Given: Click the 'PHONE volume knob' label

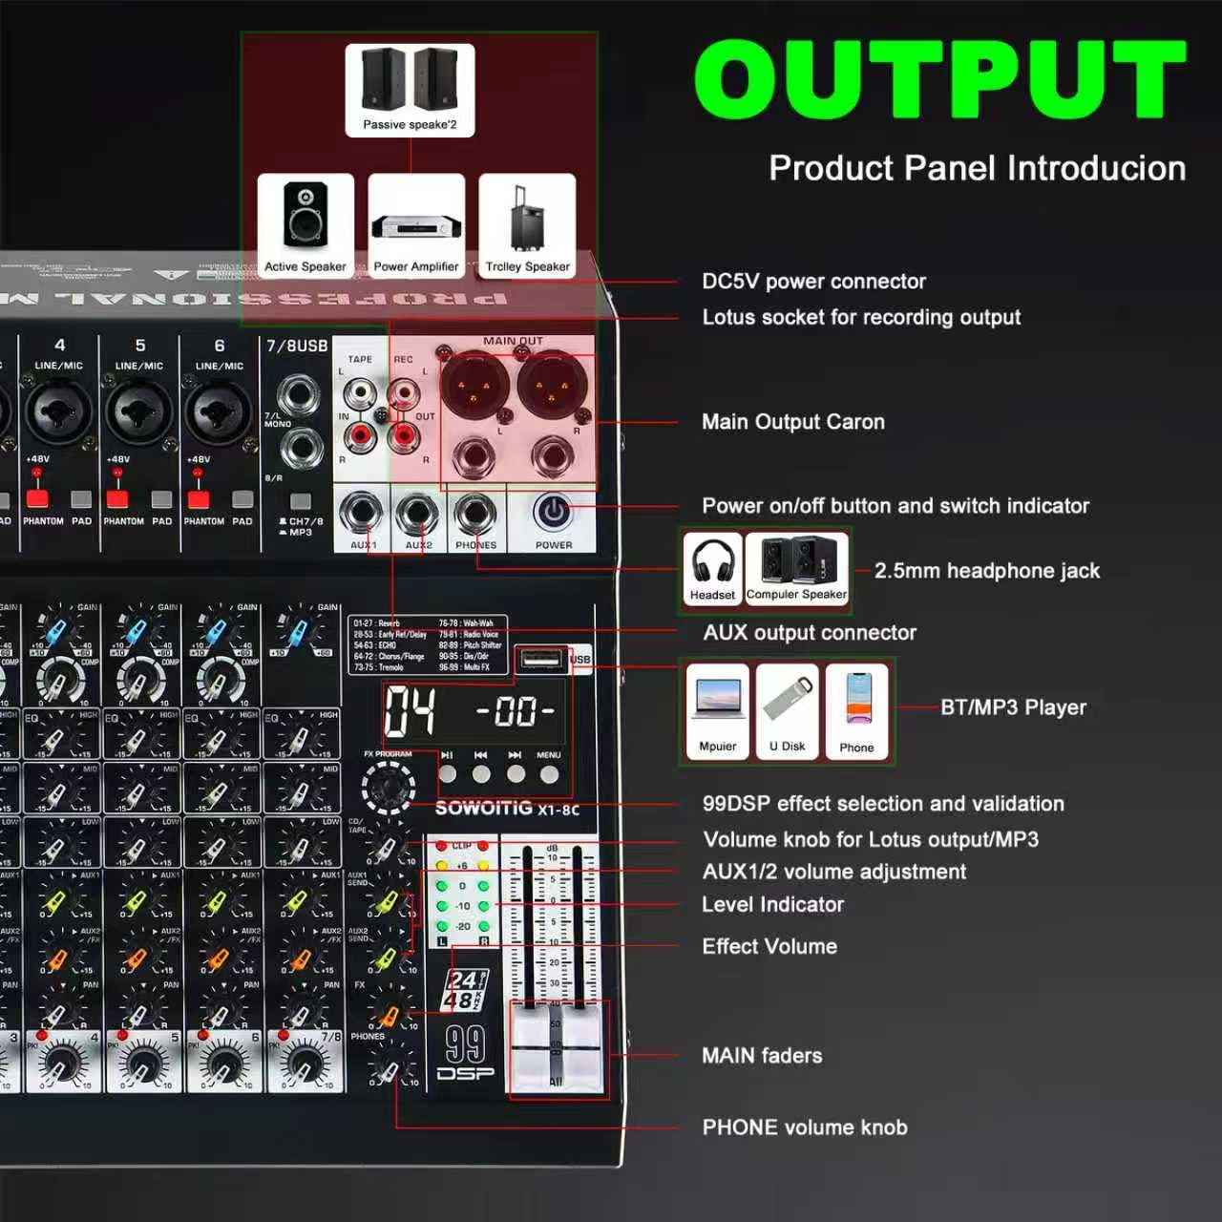Looking at the screenshot, I should tap(805, 1127).
